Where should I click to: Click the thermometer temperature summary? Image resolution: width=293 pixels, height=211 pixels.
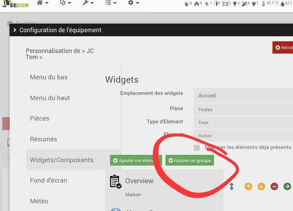[263, 4]
